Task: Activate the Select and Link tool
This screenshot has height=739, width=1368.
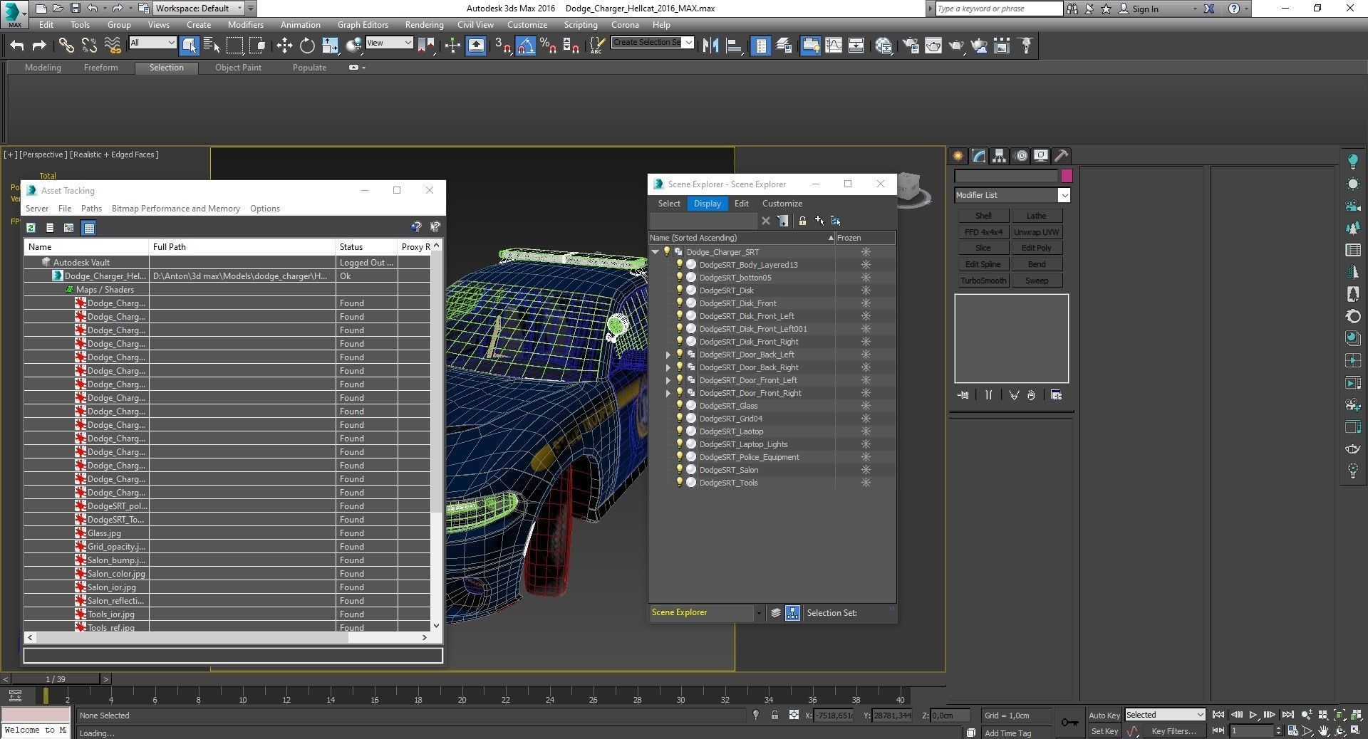Action: point(66,46)
